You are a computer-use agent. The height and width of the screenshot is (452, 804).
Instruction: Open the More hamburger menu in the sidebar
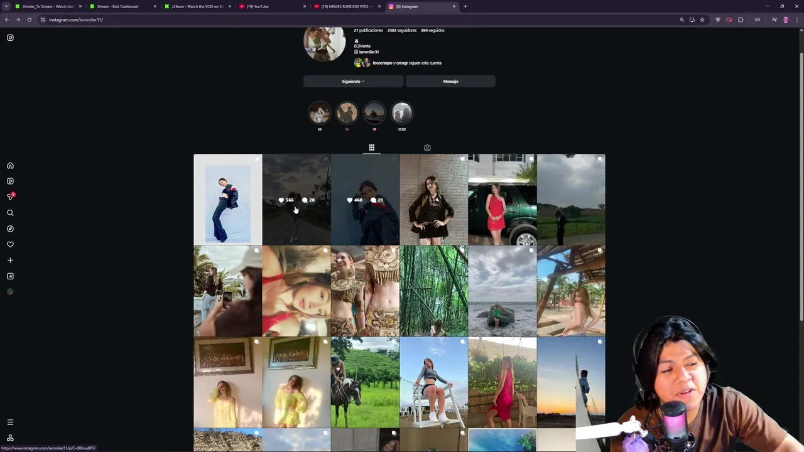pos(10,422)
